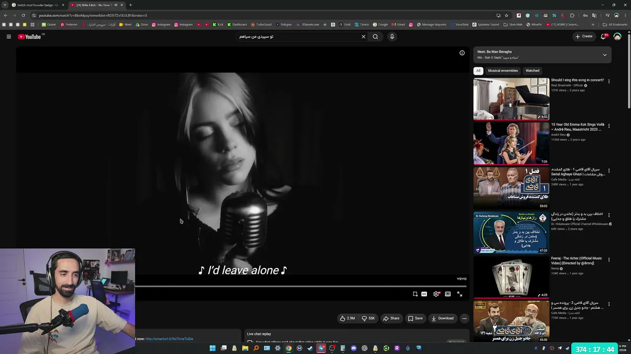Like the video with 2.9M likes
The image size is (631, 354).
pos(348,318)
